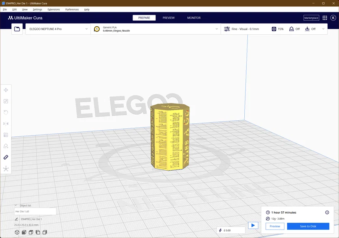Click the EN4PRO_Her Die 1 job name
This screenshot has height=238, width=339.
pyautogui.click(x=32, y=219)
